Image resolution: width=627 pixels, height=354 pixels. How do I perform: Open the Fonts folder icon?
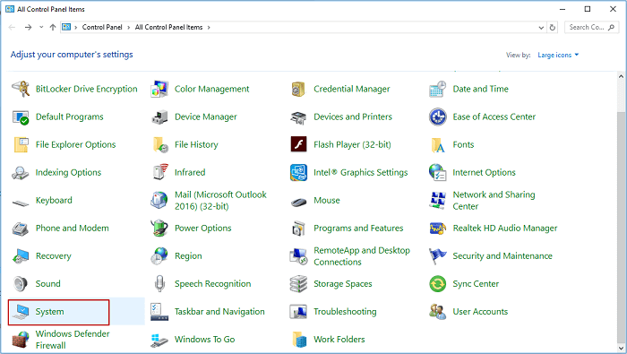click(437, 144)
